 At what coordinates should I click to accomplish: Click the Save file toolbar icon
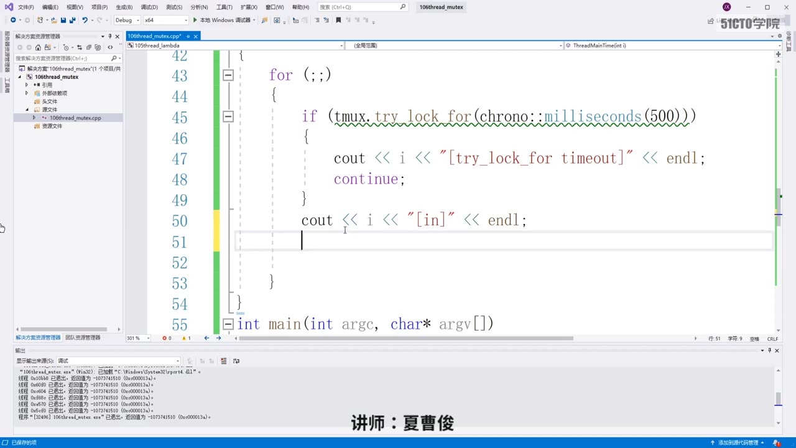click(63, 20)
